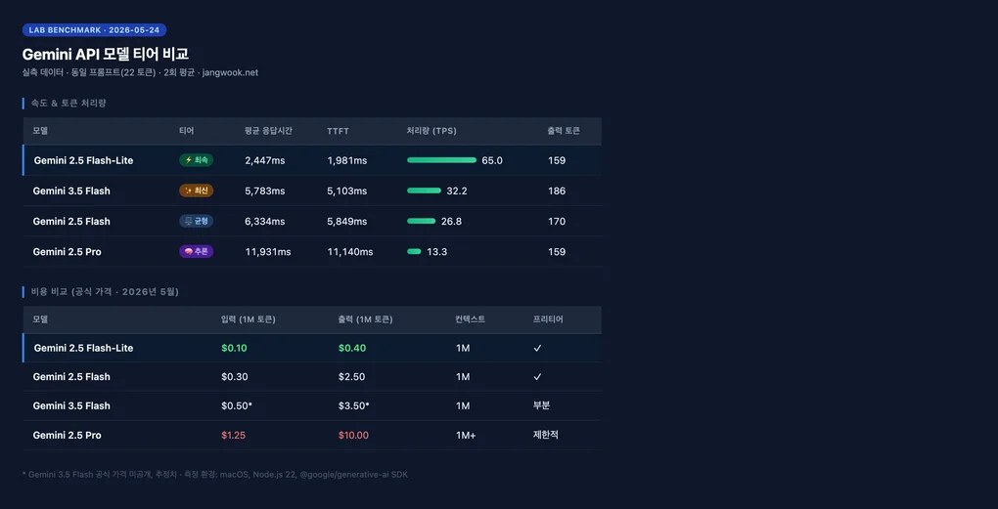Screen dimensions: 998x509
Task: Click the 균형 tier badge
Action: click(x=196, y=221)
